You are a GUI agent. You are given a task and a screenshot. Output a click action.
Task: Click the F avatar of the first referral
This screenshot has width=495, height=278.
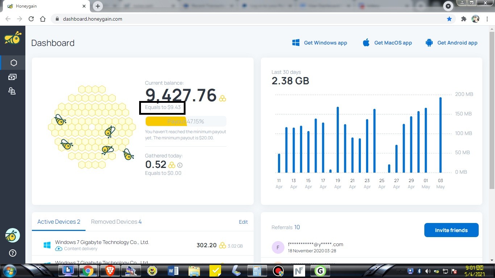(x=278, y=248)
